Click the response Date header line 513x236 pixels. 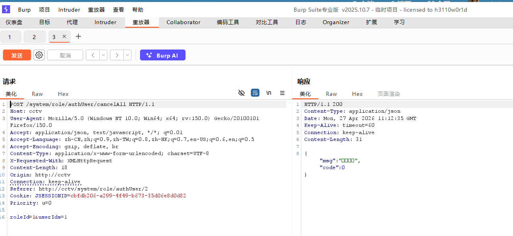tap(360, 118)
